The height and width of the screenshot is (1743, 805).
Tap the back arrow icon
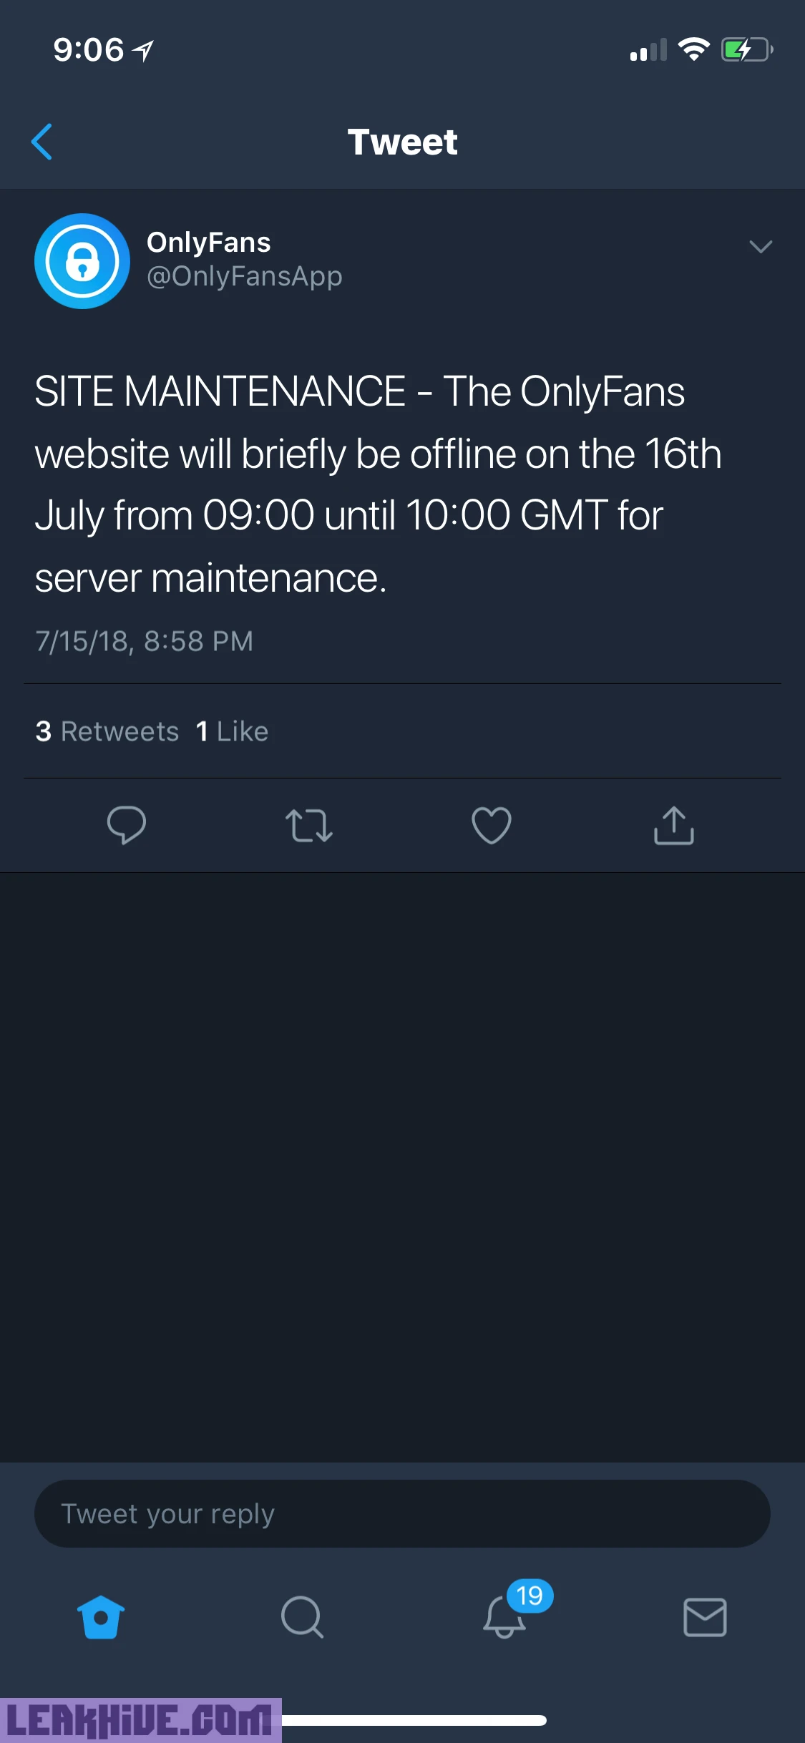[x=42, y=142]
